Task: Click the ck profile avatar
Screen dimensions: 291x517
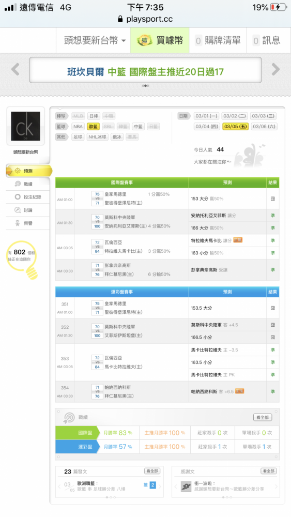Action: 25,126
